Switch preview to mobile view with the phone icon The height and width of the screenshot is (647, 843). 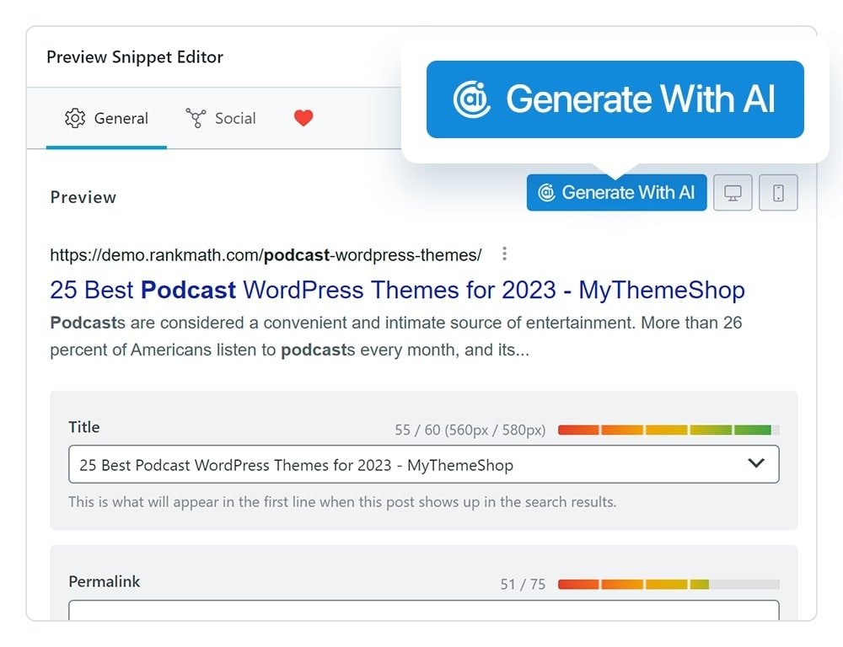tap(778, 192)
